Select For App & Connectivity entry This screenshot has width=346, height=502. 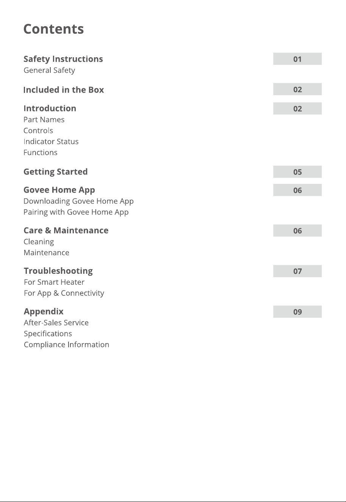(64, 293)
